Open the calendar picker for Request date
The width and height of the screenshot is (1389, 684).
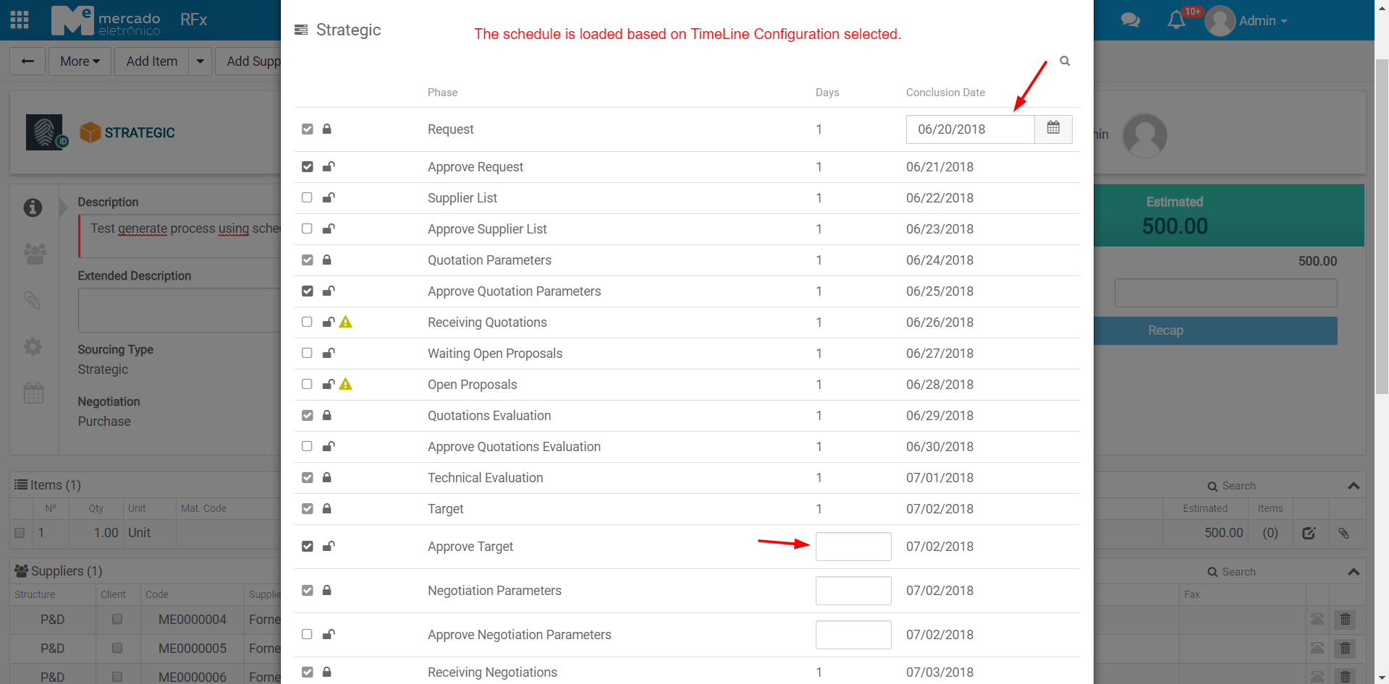[x=1053, y=129]
